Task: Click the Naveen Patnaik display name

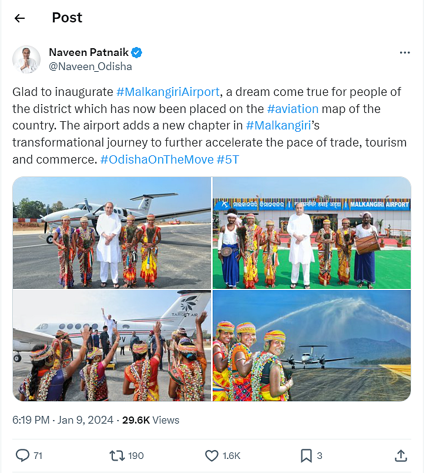Action: tap(89, 52)
